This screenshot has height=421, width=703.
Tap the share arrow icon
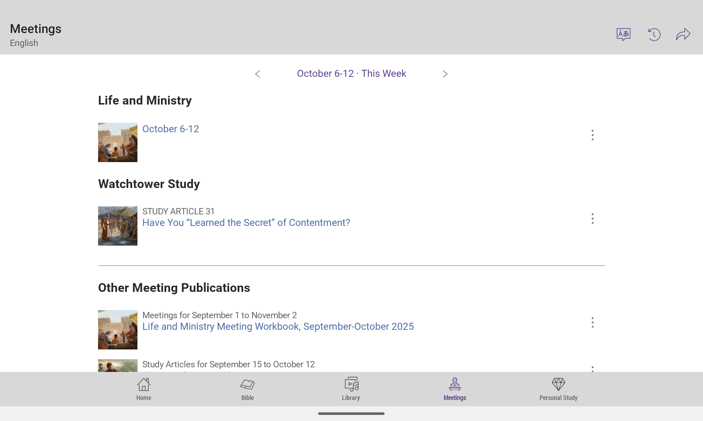tap(683, 34)
